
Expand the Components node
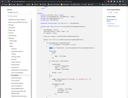pyautogui.click(x=11, y=67)
